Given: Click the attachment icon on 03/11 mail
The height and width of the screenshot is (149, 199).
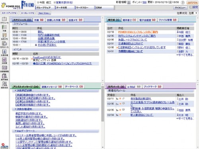Looking at the screenshot, I should click(123, 99).
